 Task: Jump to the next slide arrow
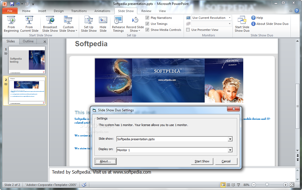pyautogui.click(x=298, y=159)
